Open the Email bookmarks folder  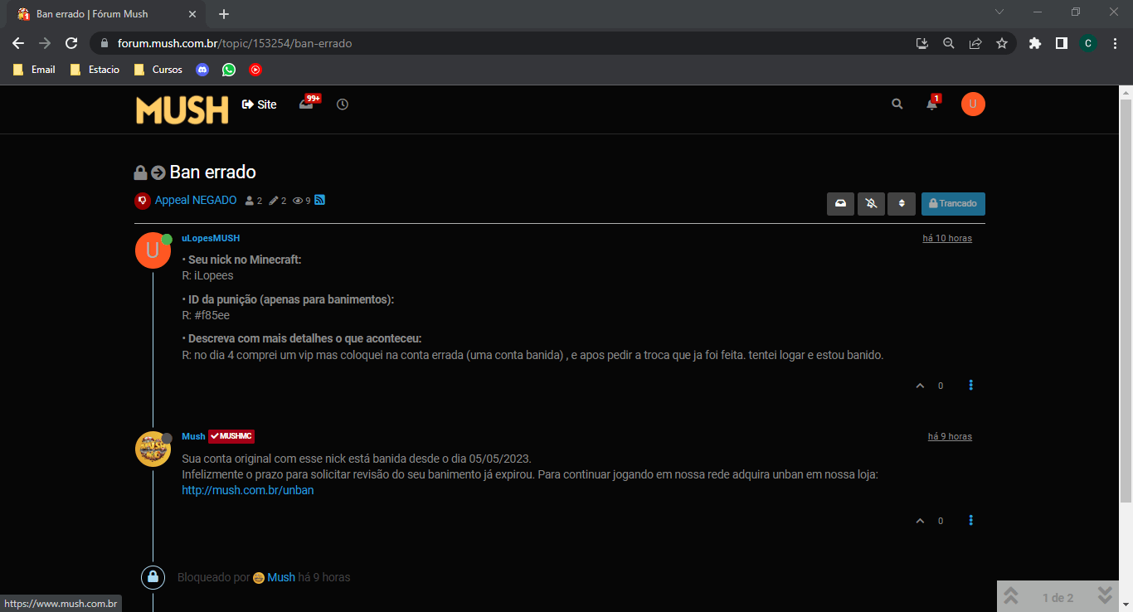[34, 70]
